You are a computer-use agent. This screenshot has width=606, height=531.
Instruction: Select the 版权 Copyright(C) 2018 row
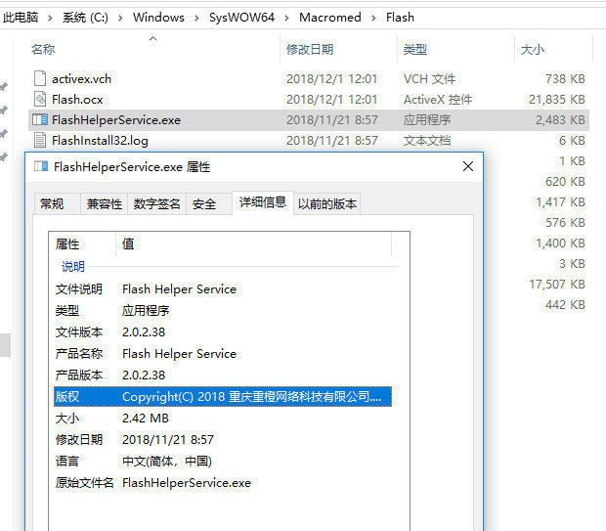tap(223, 396)
